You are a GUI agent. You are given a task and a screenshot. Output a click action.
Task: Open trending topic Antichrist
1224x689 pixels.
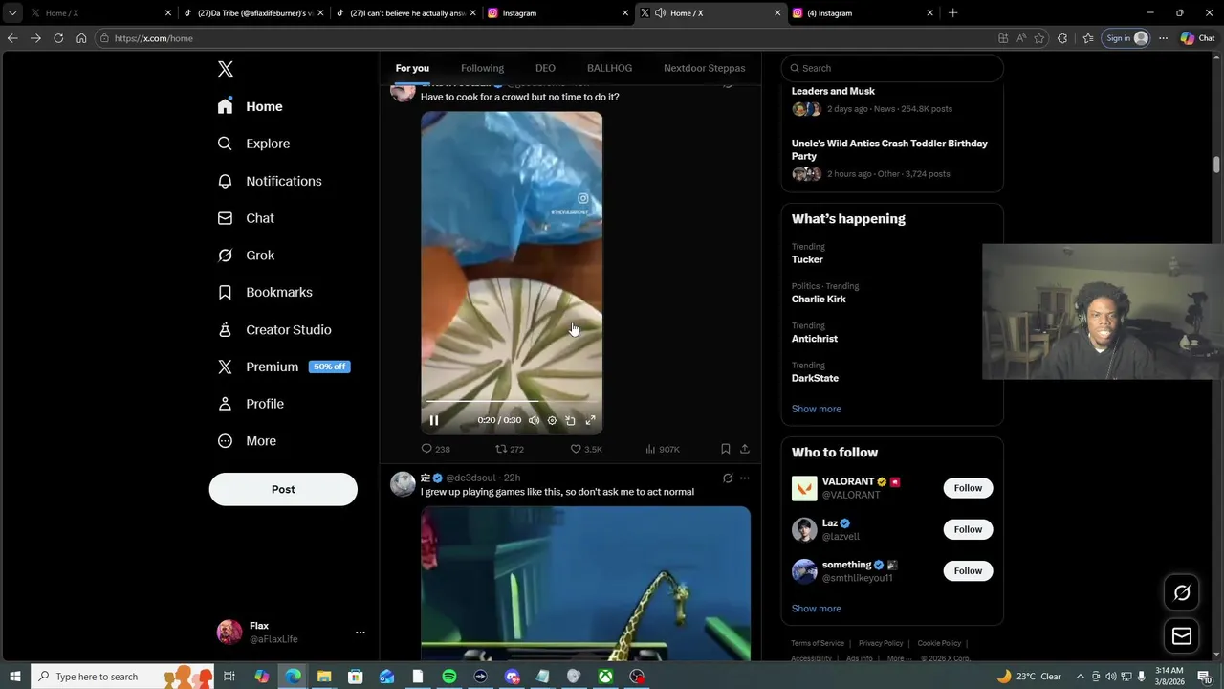815,339
